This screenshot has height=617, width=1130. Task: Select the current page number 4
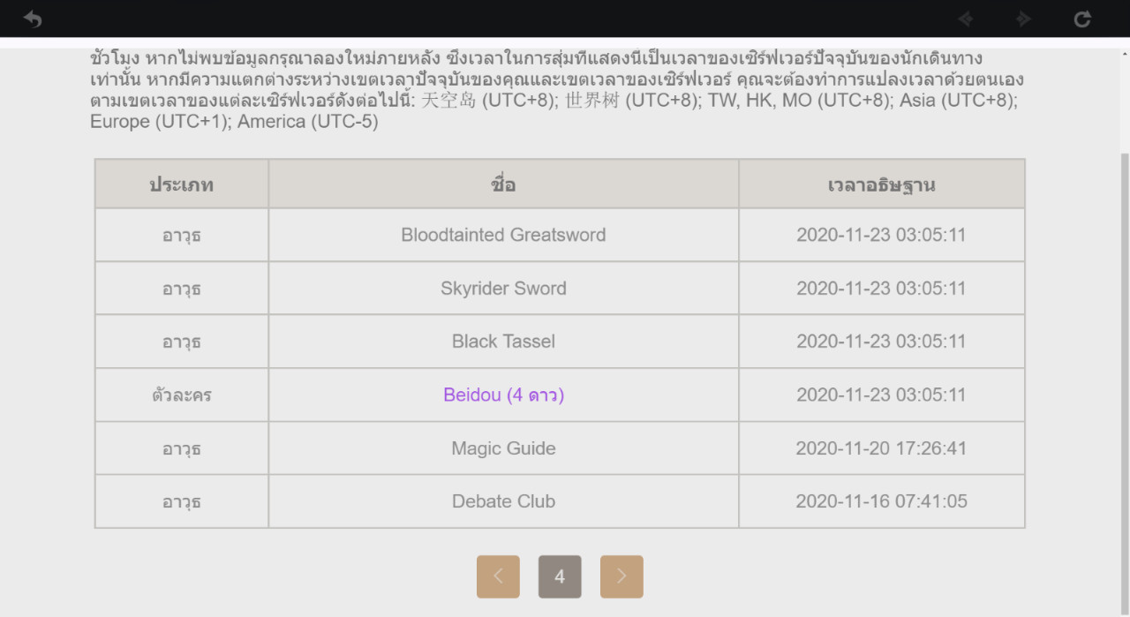click(x=560, y=576)
